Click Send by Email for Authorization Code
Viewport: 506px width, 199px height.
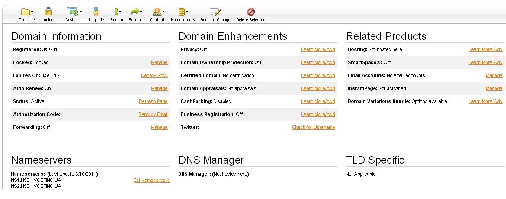click(x=153, y=114)
